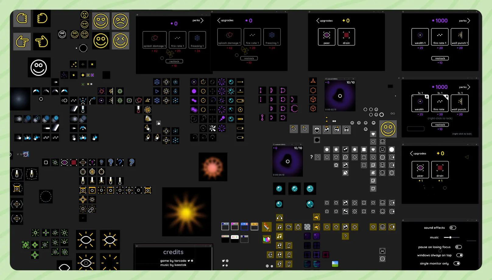
Task: Open the game by torcado credit link
Action: pyautogui.click(x=173, y=261)
